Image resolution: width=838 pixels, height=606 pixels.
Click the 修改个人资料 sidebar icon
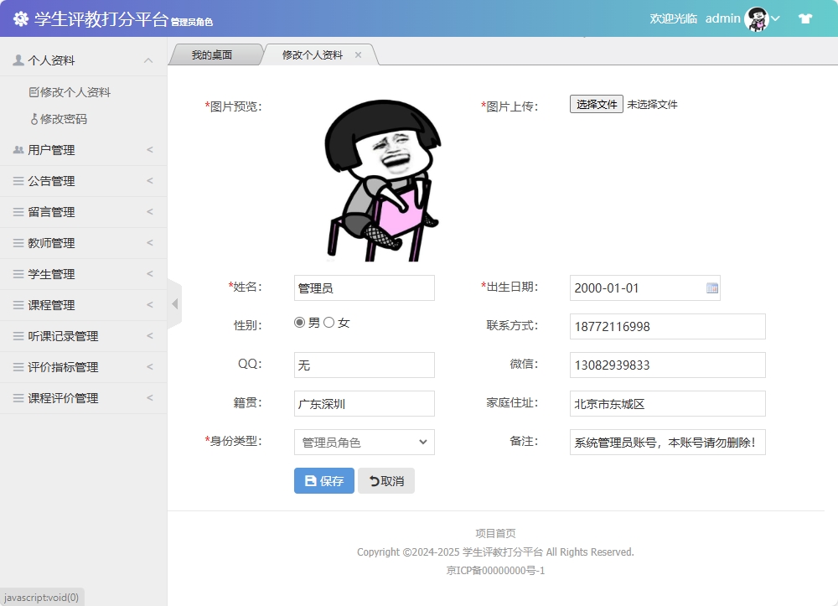[32, 91]
